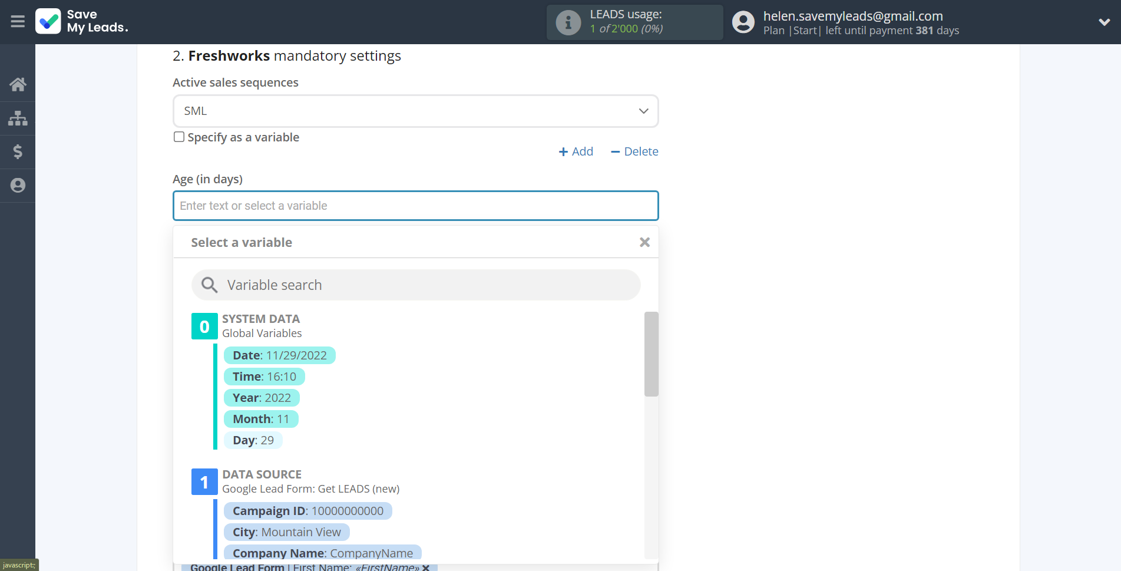Click the DATA SOURCE section header
Image resolution: width=1121 pixels, height=571 pixels.
coord(262,474)
